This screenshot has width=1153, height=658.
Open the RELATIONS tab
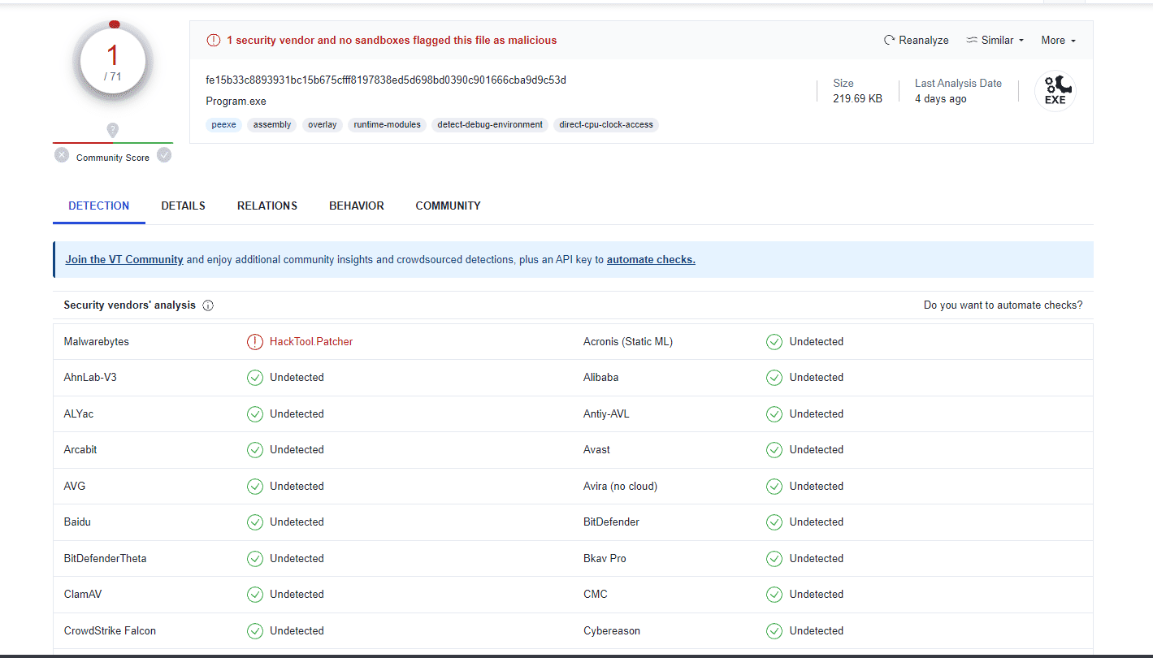267,206
